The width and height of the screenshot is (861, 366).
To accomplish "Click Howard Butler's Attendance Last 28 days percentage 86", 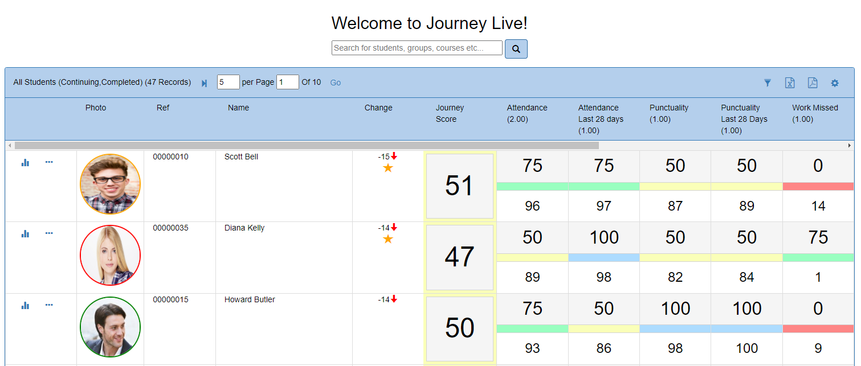I will [604, 348].
